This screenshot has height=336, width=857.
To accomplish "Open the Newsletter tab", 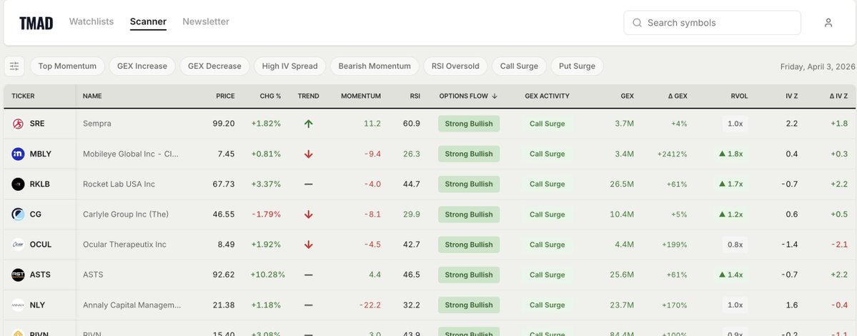I will click(206, 21).
